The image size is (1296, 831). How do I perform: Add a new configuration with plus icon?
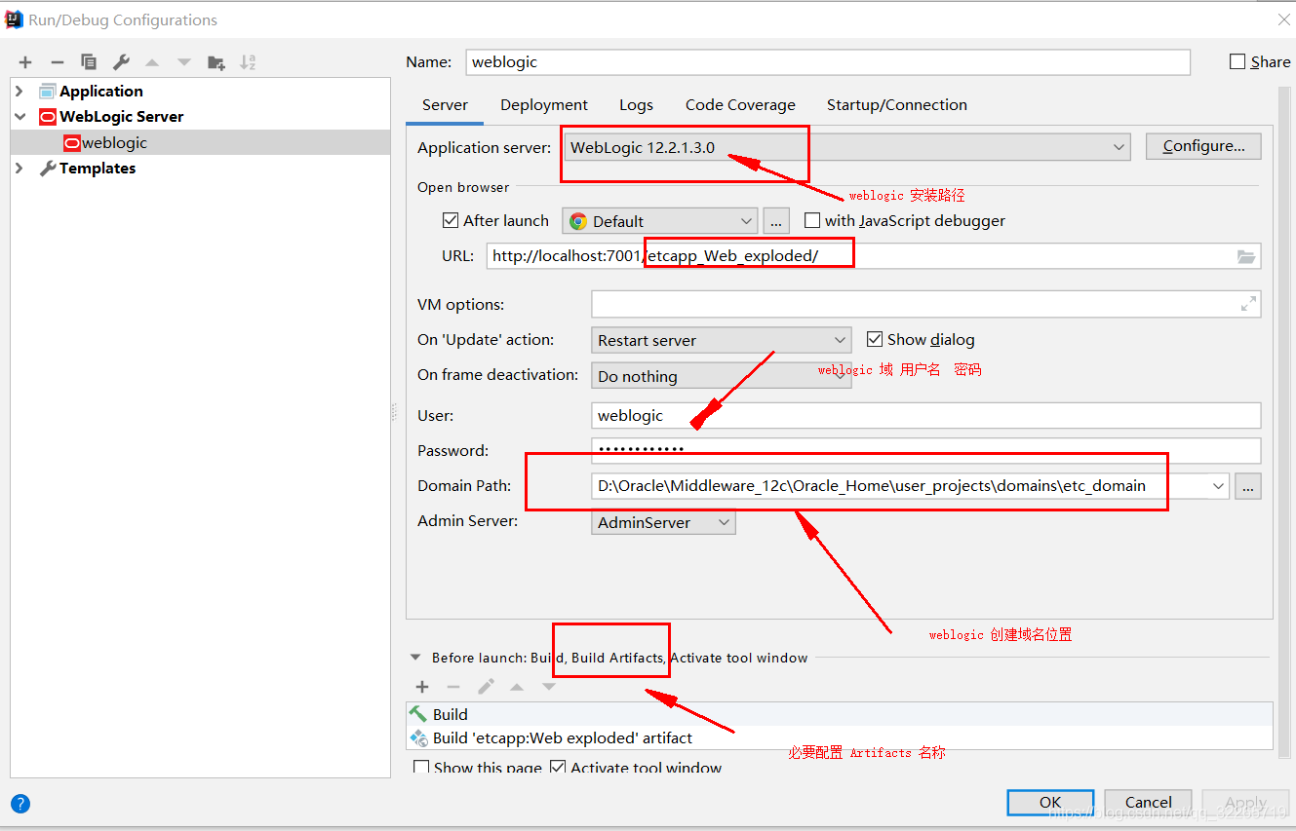click(x=25, y=62)
